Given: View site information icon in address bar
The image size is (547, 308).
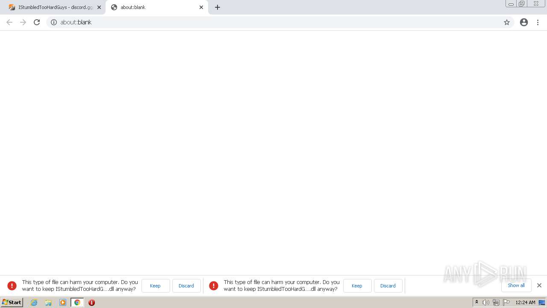Looking at the screenshot, I should click(x=54, y=22).
